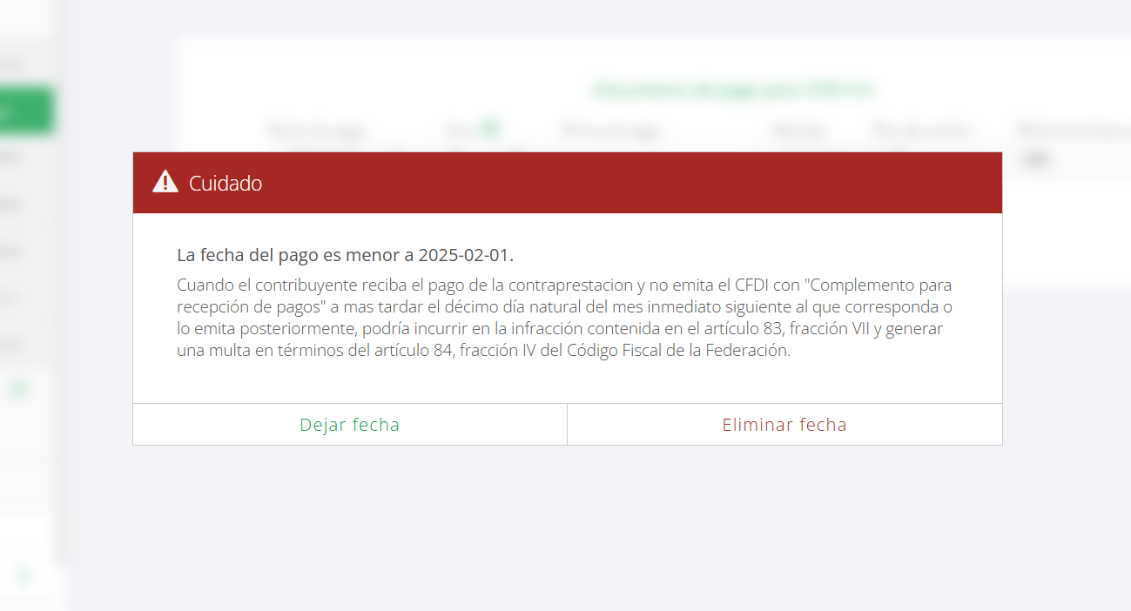Click the blurred green icon at bottom left corner

tap(24, 576)
